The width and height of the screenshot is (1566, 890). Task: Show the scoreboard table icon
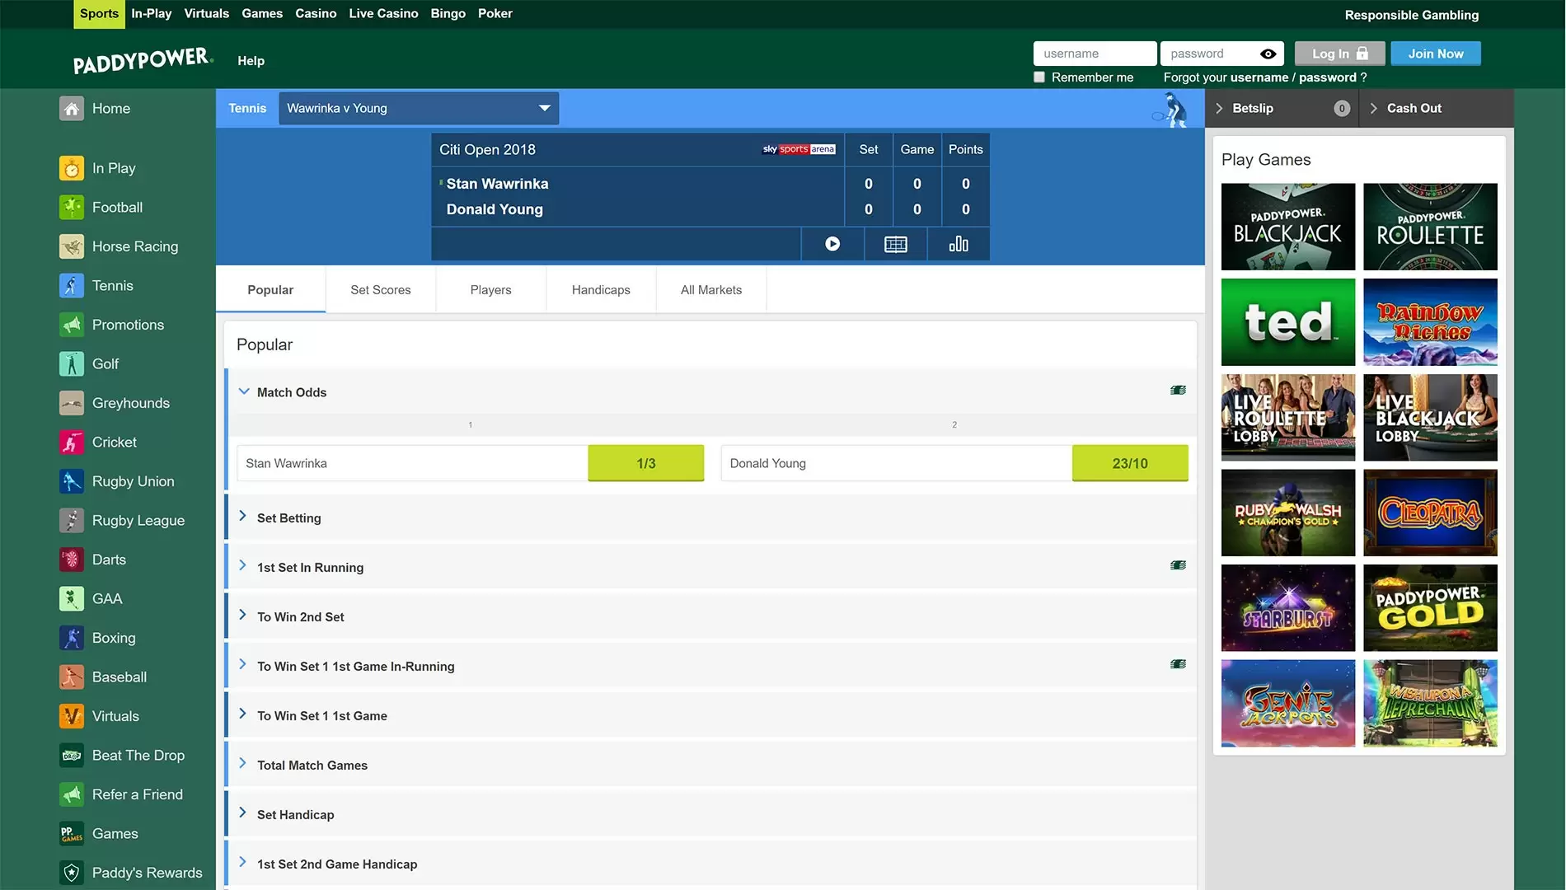click(x=896, y=244)
